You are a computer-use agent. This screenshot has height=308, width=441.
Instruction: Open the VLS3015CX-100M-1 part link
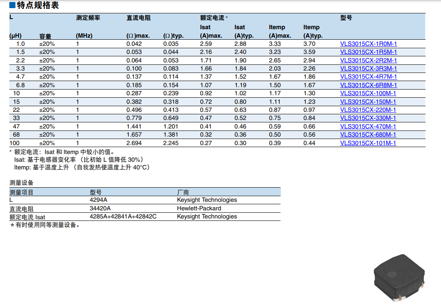(368, 93)
